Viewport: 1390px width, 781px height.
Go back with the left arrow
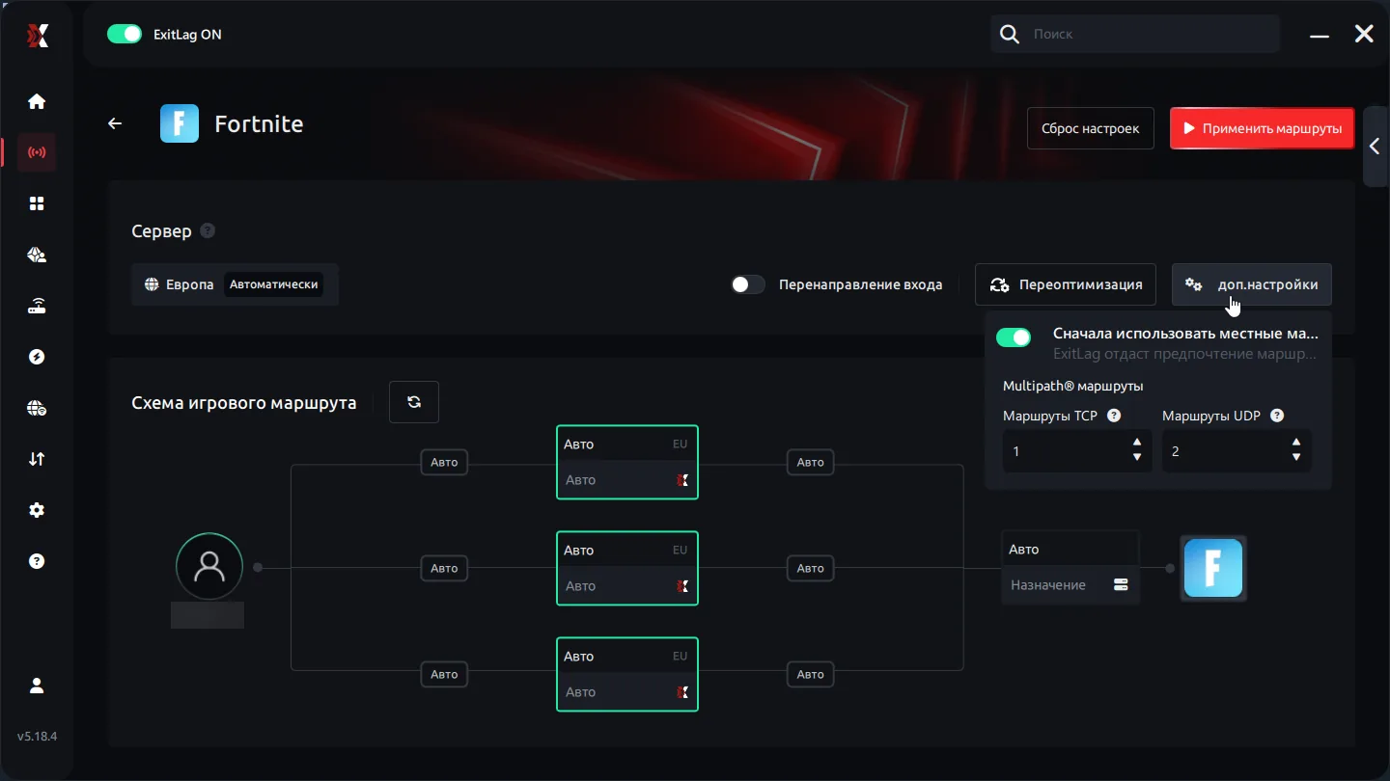coord(115,123)
